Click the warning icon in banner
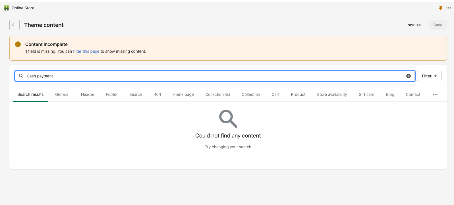The image size is (454, 205). [18, 44]
